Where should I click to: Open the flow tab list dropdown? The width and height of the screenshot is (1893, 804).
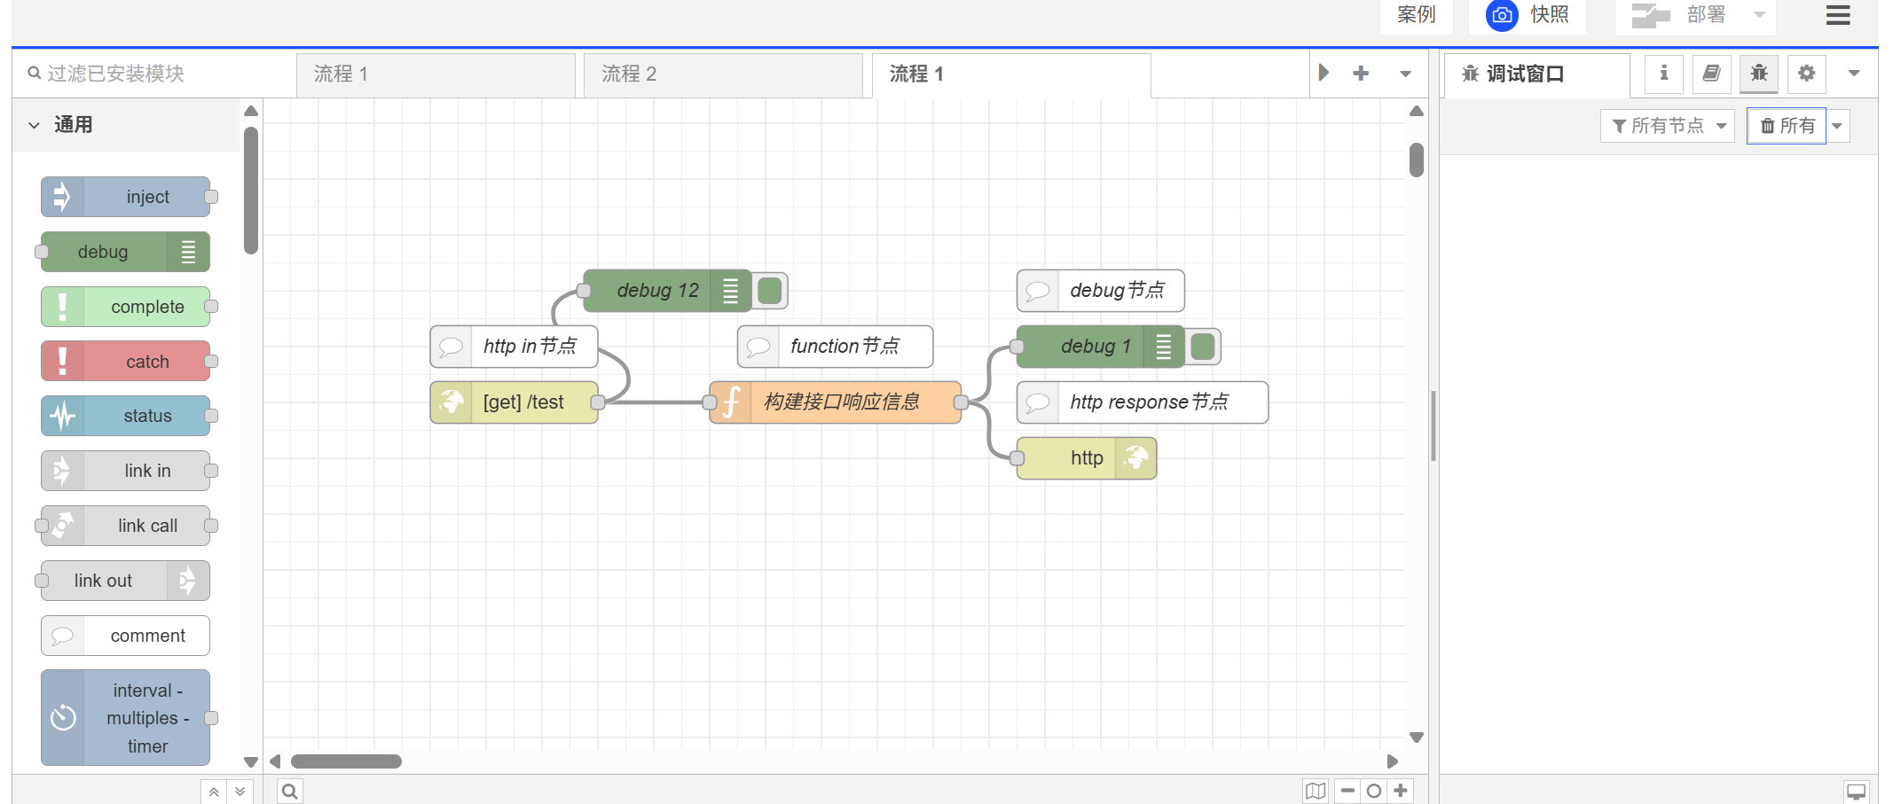click(1406, 74)
